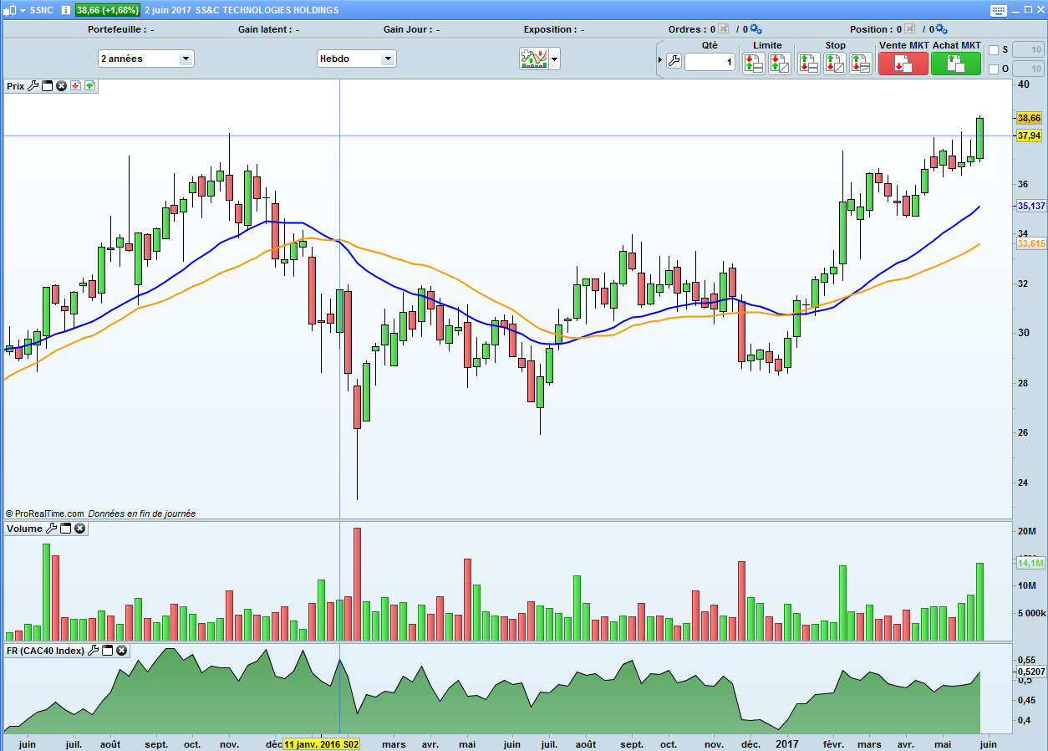The width and height of the screenshot is (1048, 751).
Task: Click the green Achat MKT buy button
Action: [x=955, y=63]
